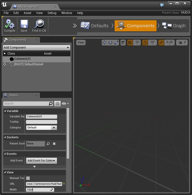Switch to Graph mode
The image size is (192, 195).
[174, 26]
